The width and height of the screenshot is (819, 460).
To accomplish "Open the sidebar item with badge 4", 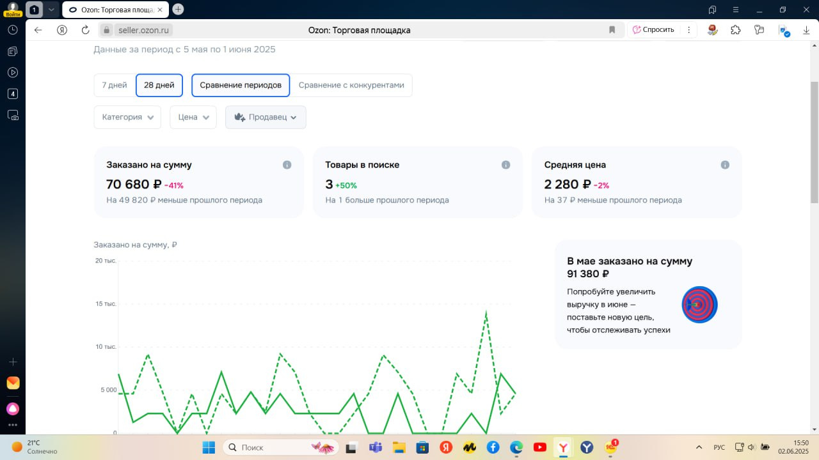I will 12,94.
